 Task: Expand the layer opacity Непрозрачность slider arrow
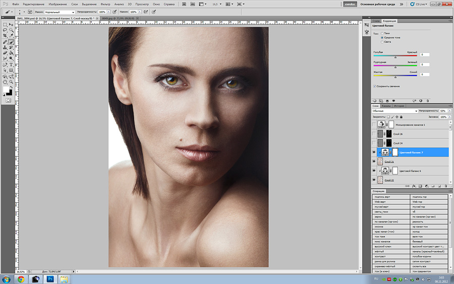pos(449,111)
